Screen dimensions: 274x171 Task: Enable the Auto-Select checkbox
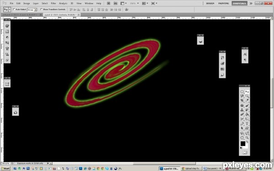[x=14, y=10]
